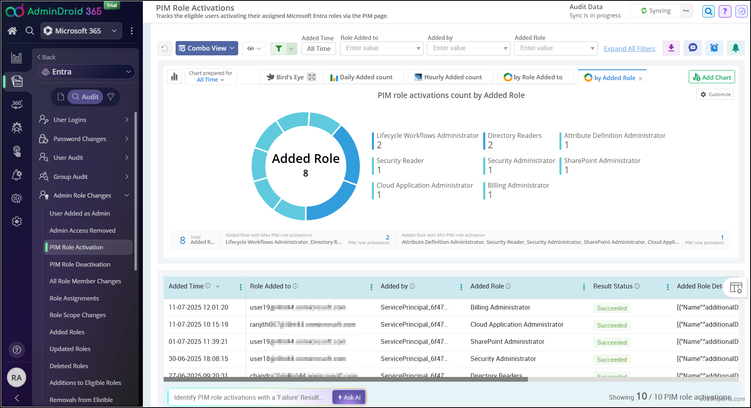
Task: Open the Entra service dropdown
Action: pos(86,72)
